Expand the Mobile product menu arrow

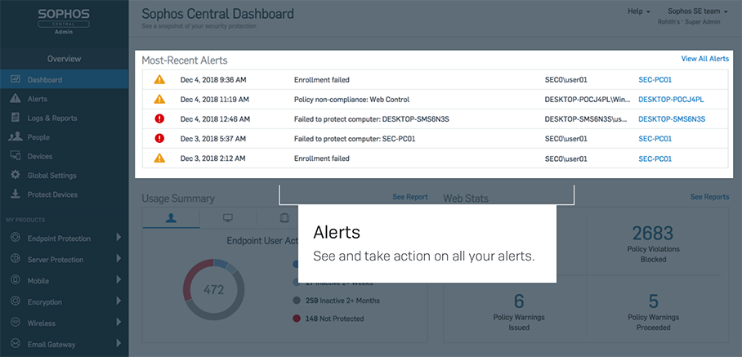tap(118, 280)
